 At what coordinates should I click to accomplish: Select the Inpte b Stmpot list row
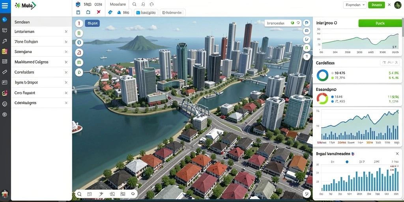(x=41, y=82)
